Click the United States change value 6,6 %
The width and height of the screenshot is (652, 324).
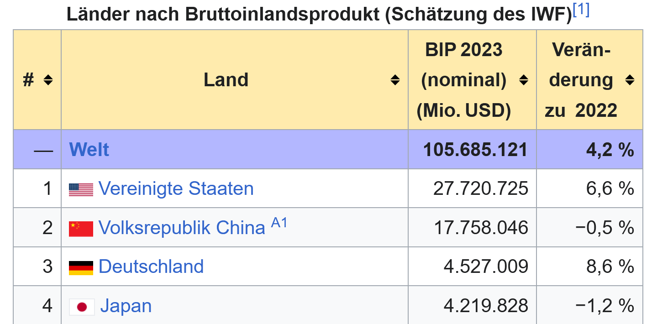coord(610,188)
